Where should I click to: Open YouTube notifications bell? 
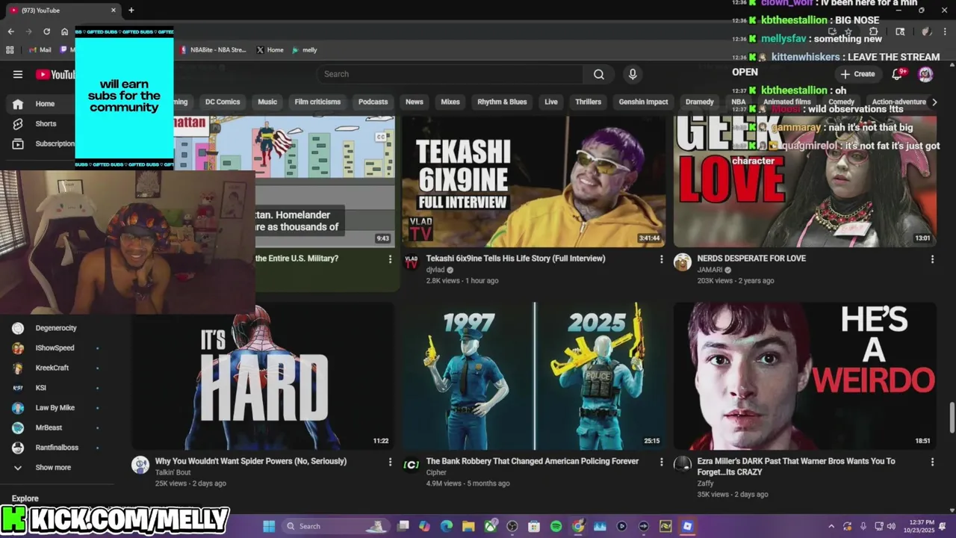898,73
